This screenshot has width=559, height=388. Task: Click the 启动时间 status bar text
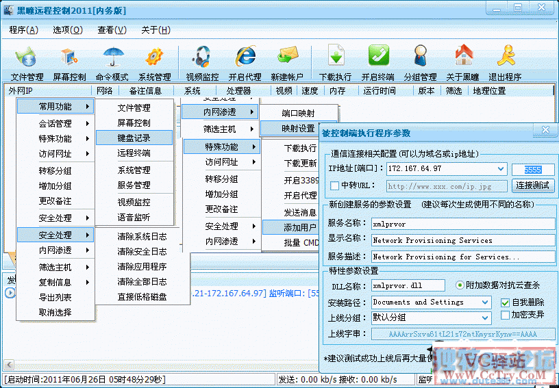[x=84, y=380]
